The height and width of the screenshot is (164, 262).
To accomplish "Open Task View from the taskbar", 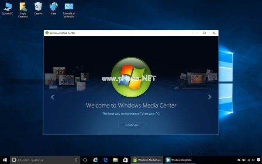I will pos(85,160).
